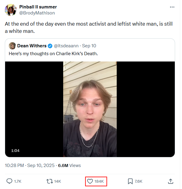The image size is (182, 189).
Task: Open Pinball II summer display name
Action: click(x=38, y=7)
